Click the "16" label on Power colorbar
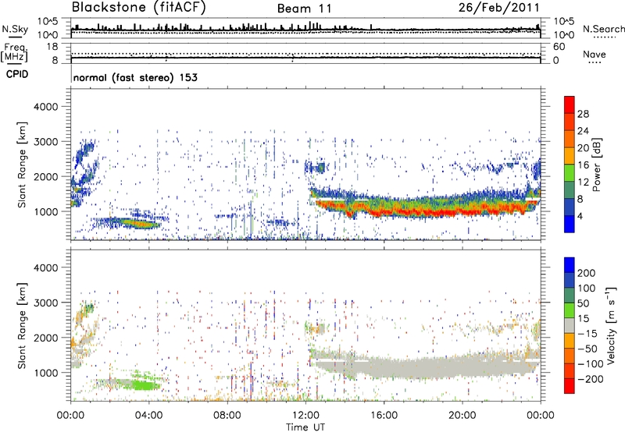This screenshot has width=625, height=432. point(583,165)
